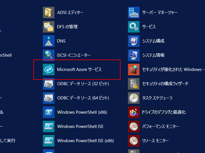This screenshot has width=205, height=153.
Task: Open the ADSI エディター icon
Action: (x=49, y=13)
